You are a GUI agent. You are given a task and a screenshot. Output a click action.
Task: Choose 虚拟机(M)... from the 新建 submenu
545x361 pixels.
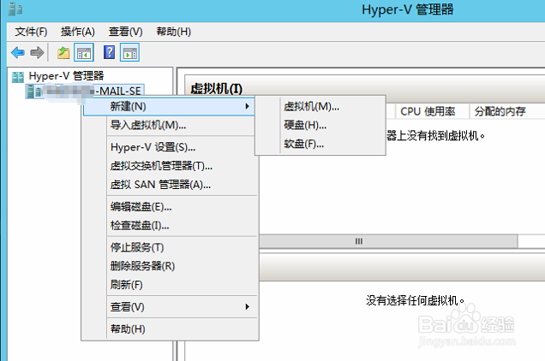320,107
